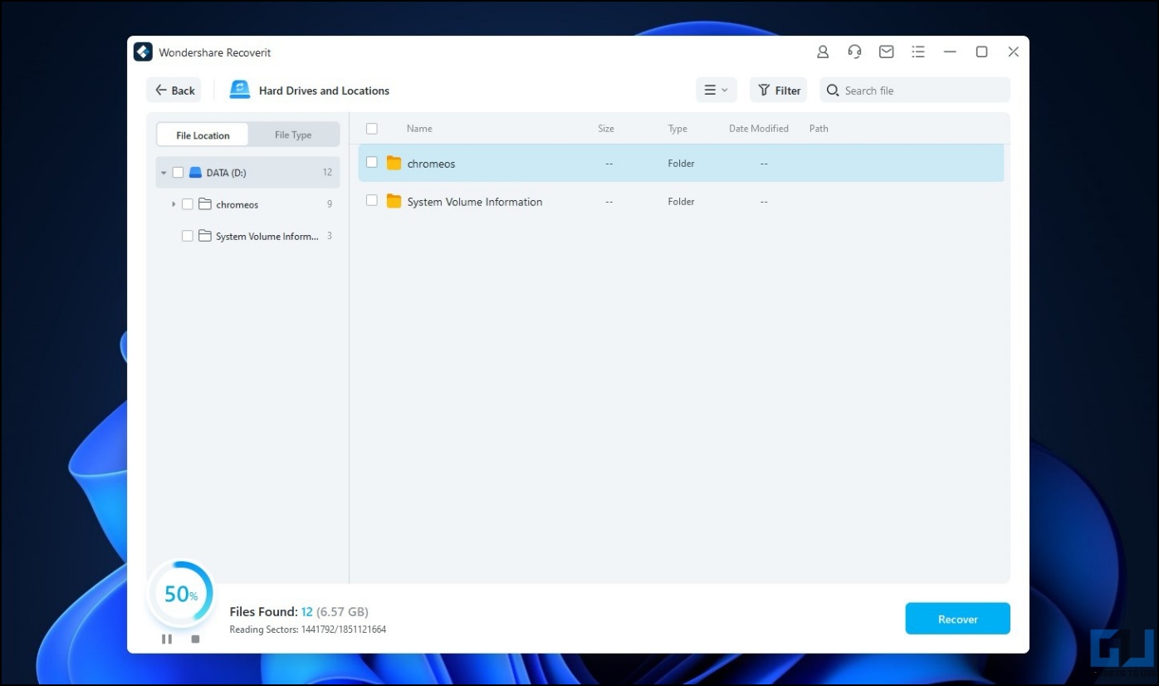Open the mail feedback icon
This screenshot has height=686, width=1159.
[887, 51]
